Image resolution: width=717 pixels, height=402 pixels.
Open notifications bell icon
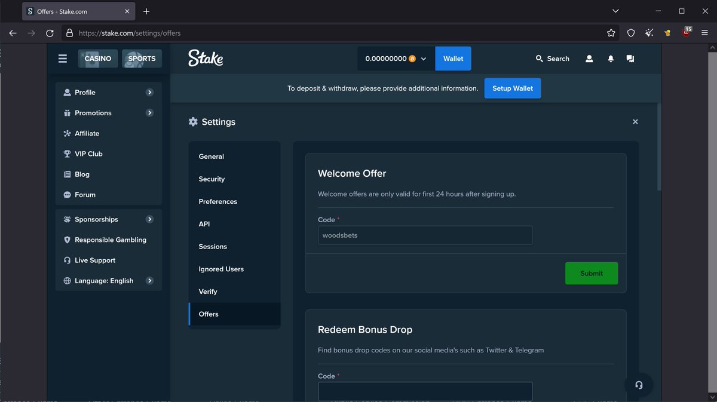click(x=611, y=59)
